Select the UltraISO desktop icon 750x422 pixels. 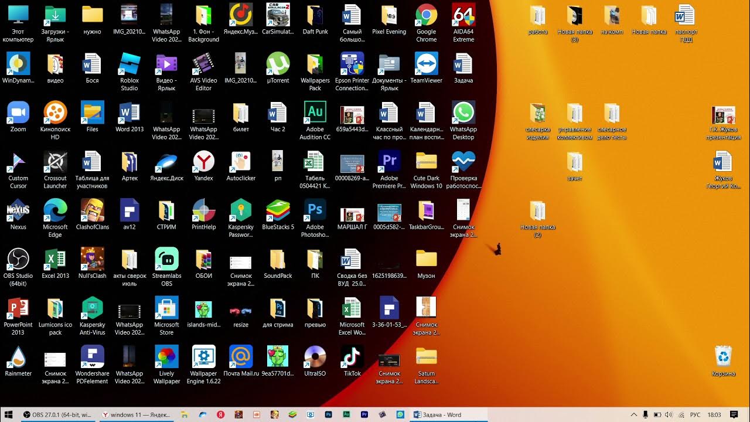pos(315,360)
